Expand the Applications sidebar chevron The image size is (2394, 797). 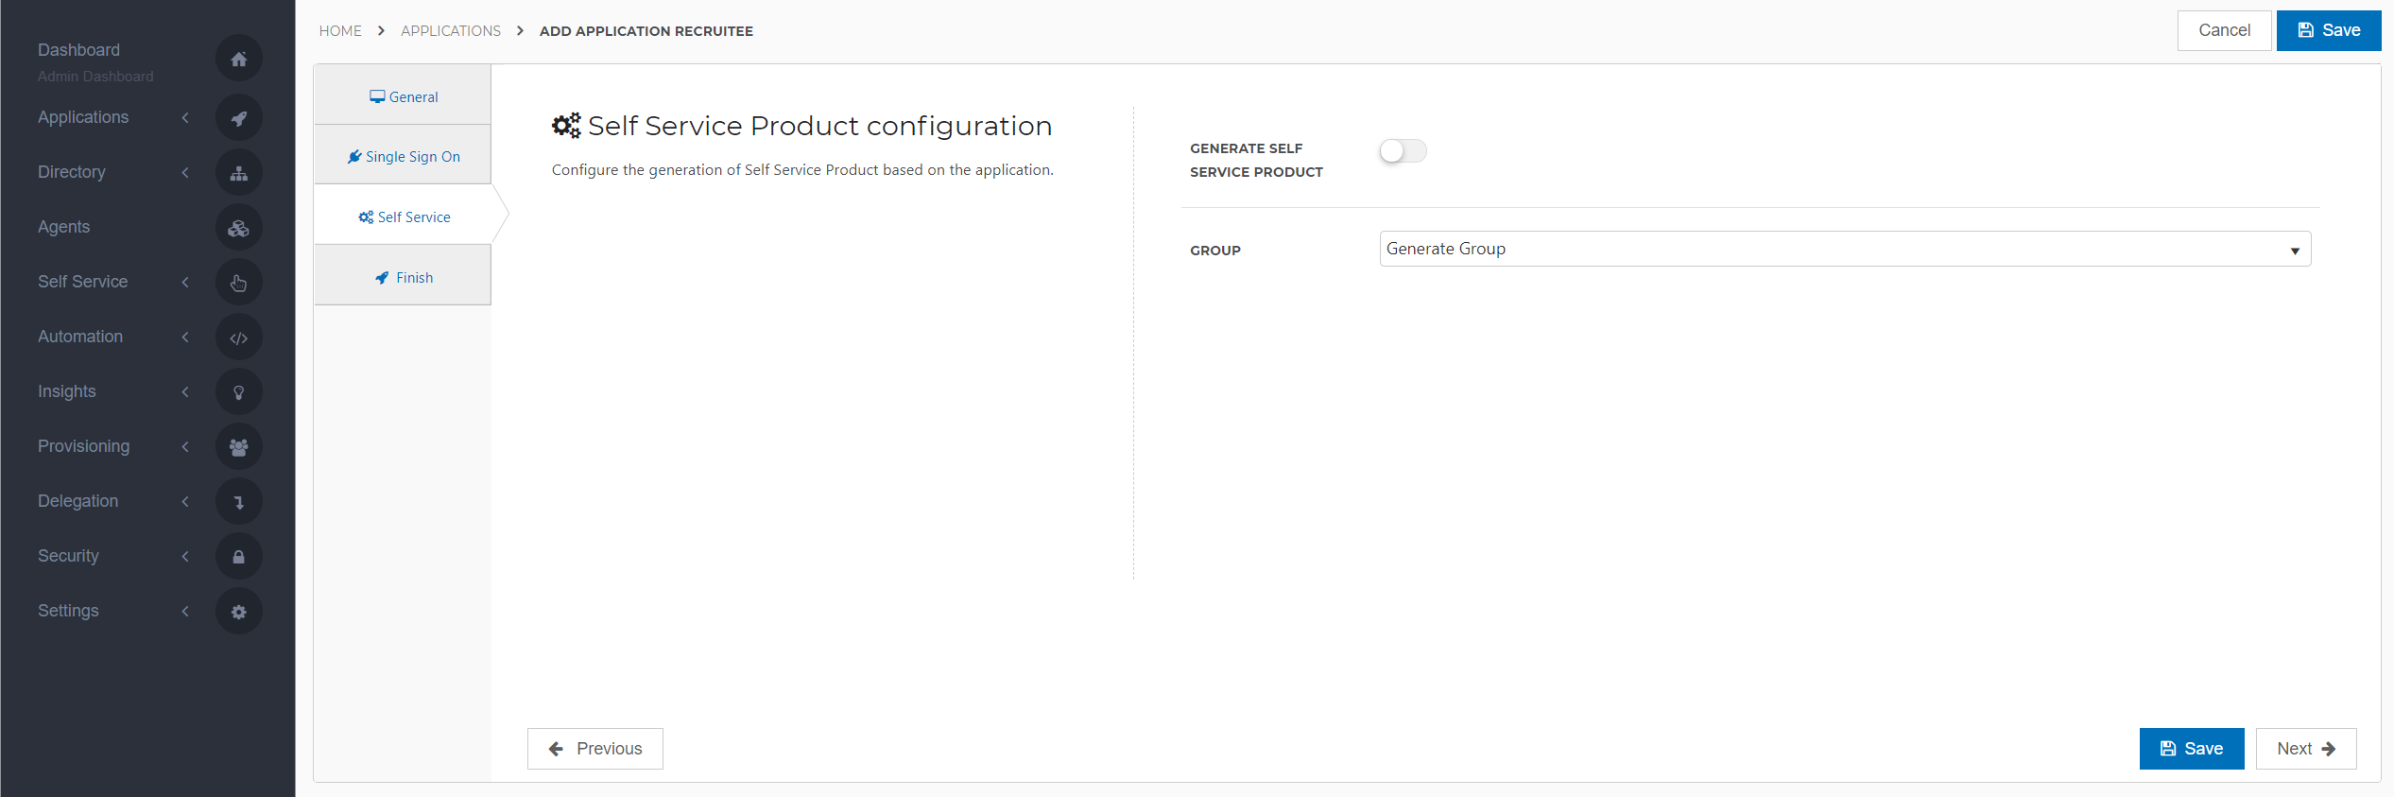(x=185, y=117)
